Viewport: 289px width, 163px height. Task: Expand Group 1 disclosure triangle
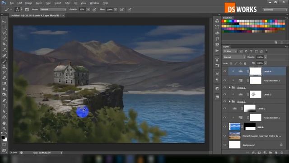click(230, 87)
